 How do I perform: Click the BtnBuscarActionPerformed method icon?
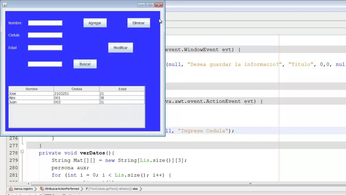pos(42,189)
